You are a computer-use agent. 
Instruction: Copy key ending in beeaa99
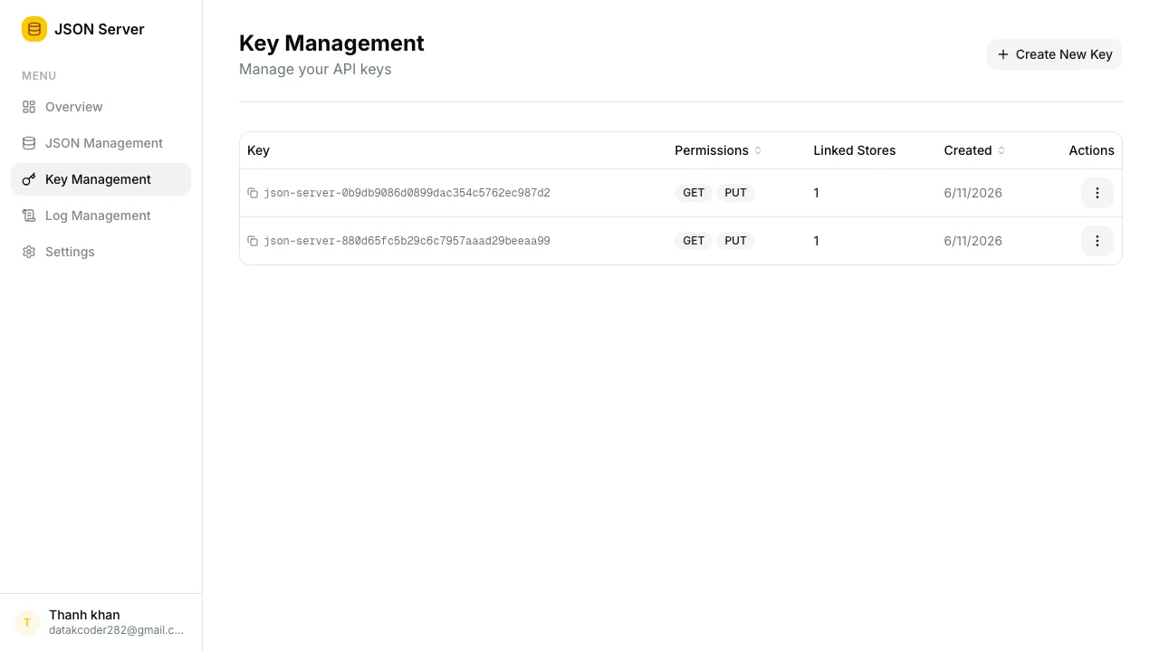point(253,241)
